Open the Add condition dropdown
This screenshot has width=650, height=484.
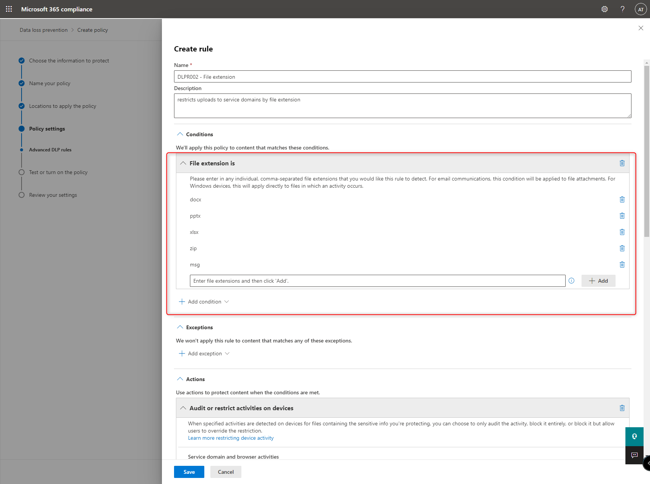click(x=204, y=302)
